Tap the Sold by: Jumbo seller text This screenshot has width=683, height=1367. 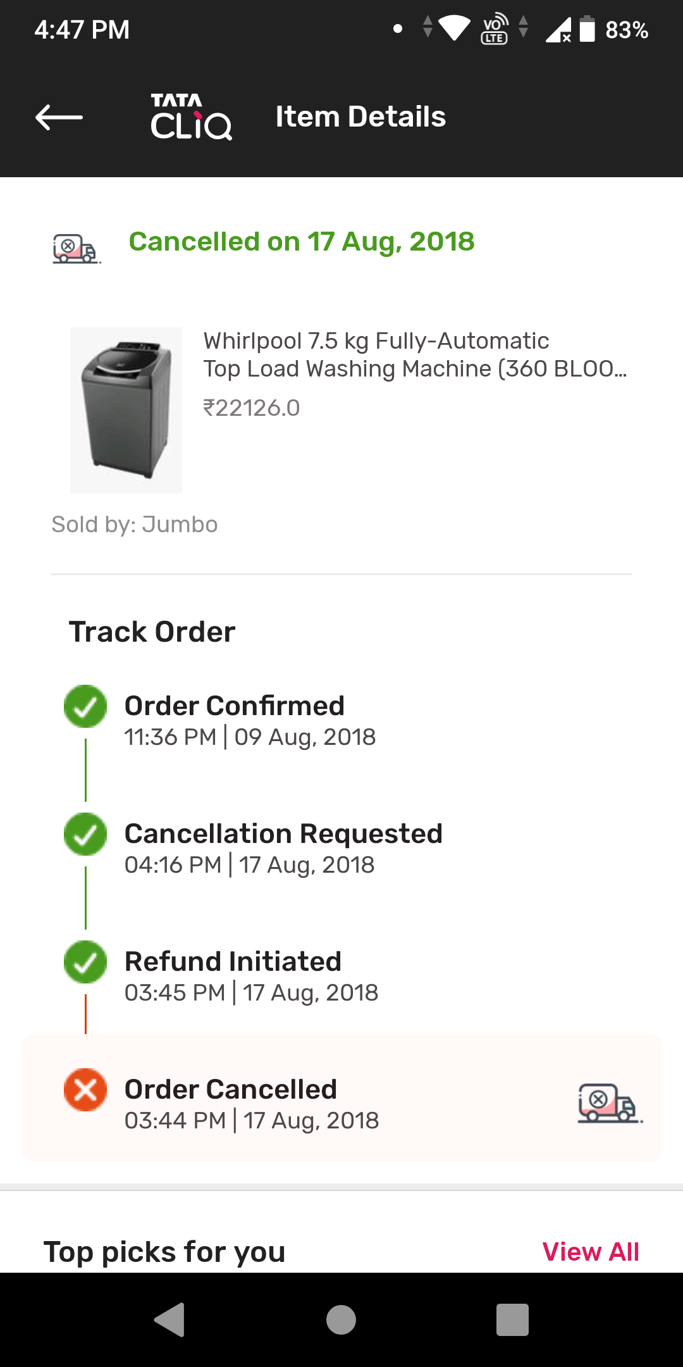coord(135,525)
